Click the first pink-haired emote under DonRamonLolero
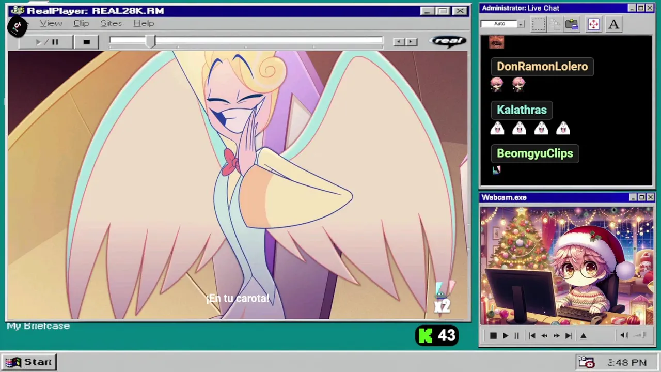 (497, 85)
